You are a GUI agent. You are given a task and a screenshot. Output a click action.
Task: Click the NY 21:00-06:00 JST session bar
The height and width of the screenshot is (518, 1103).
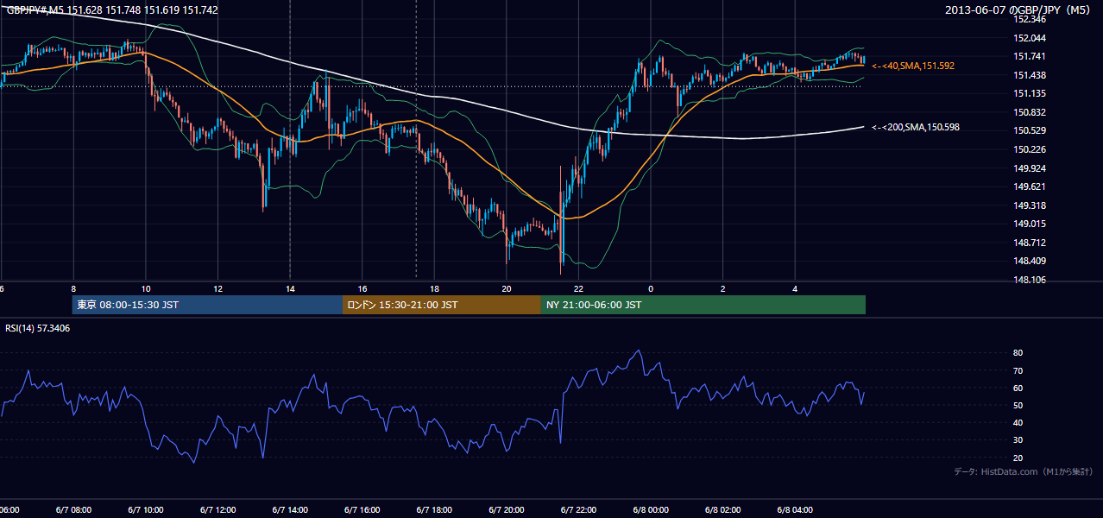(703, 305)
